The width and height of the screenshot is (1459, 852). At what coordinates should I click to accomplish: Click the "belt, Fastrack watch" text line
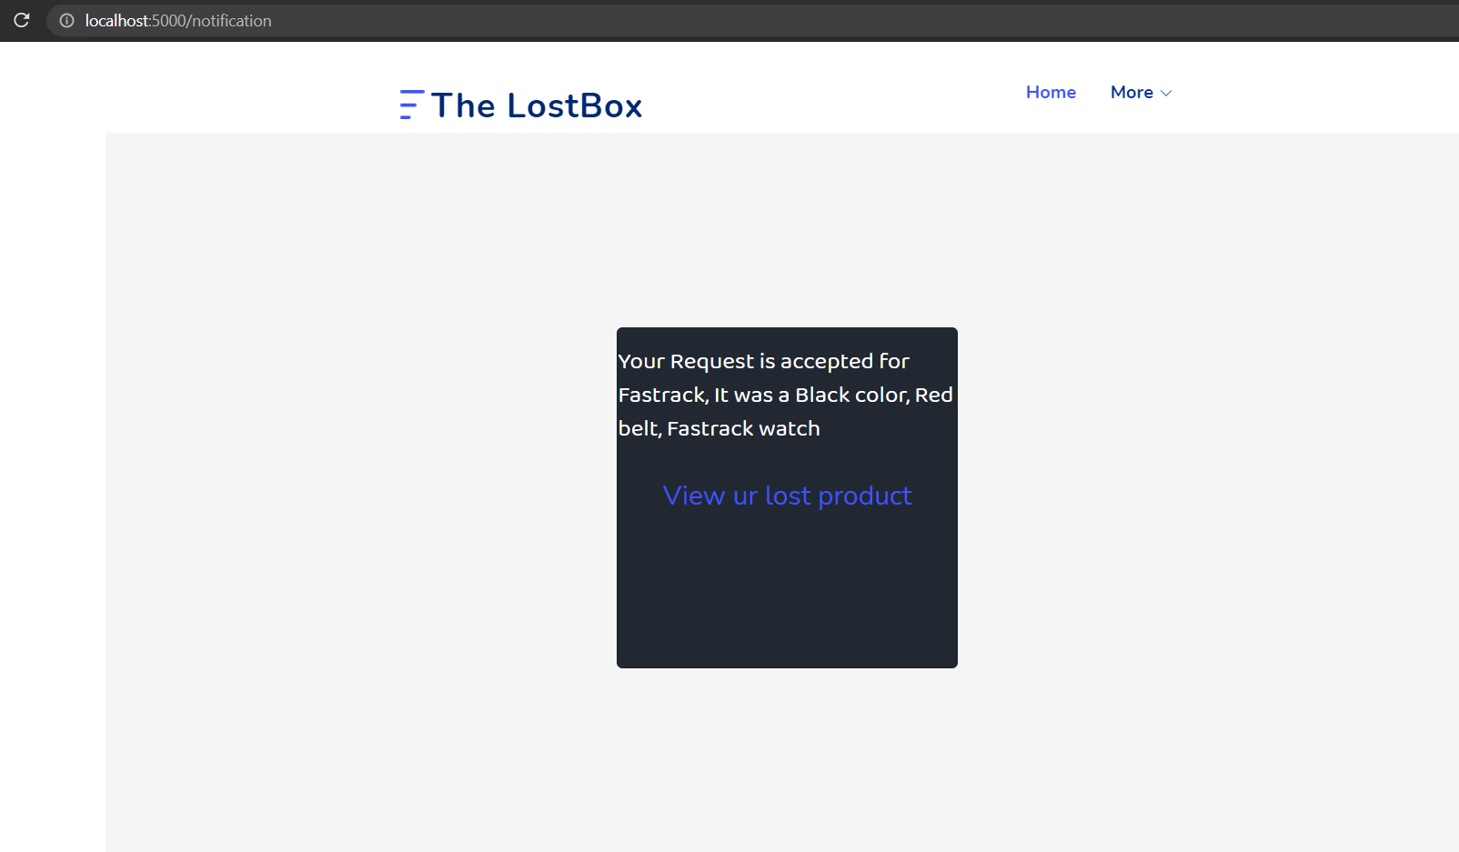tap(719, 428)
